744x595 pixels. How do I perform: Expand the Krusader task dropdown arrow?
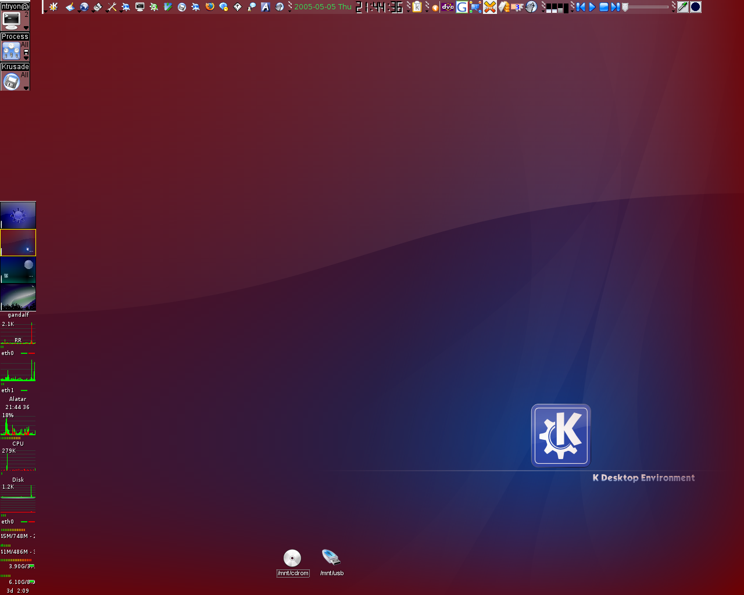(x=26, y=88)
